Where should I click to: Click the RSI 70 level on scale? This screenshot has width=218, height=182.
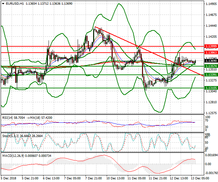coord(207,121)
